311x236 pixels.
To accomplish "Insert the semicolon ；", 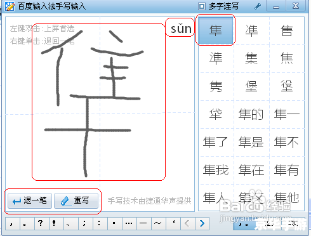I will (86, 223).
